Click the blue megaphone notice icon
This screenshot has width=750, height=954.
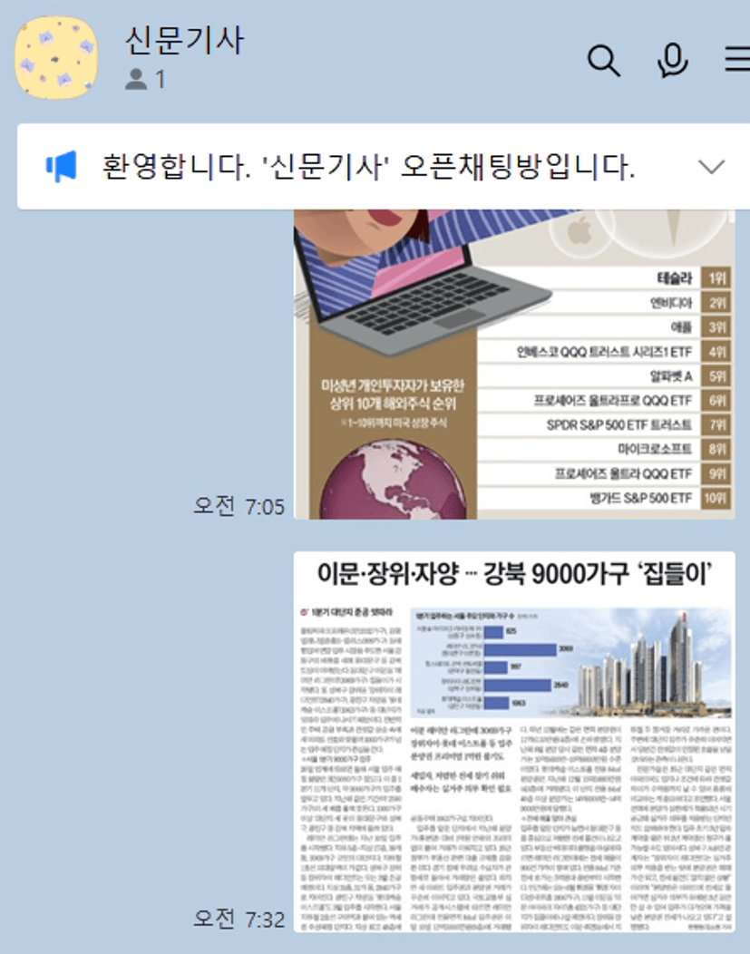click(x=62, y=166)
